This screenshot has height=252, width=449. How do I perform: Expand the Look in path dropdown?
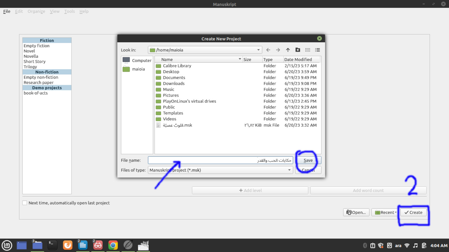258,50
